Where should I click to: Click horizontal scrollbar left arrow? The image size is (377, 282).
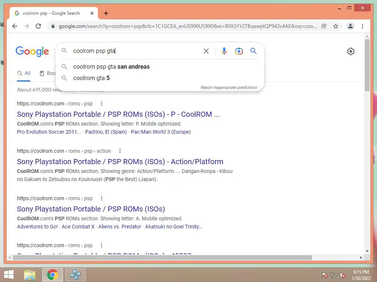pos(9,257)
